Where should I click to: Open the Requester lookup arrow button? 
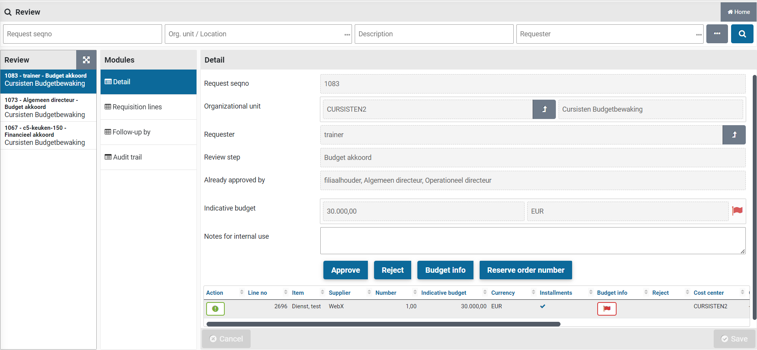tap(734, 135)
